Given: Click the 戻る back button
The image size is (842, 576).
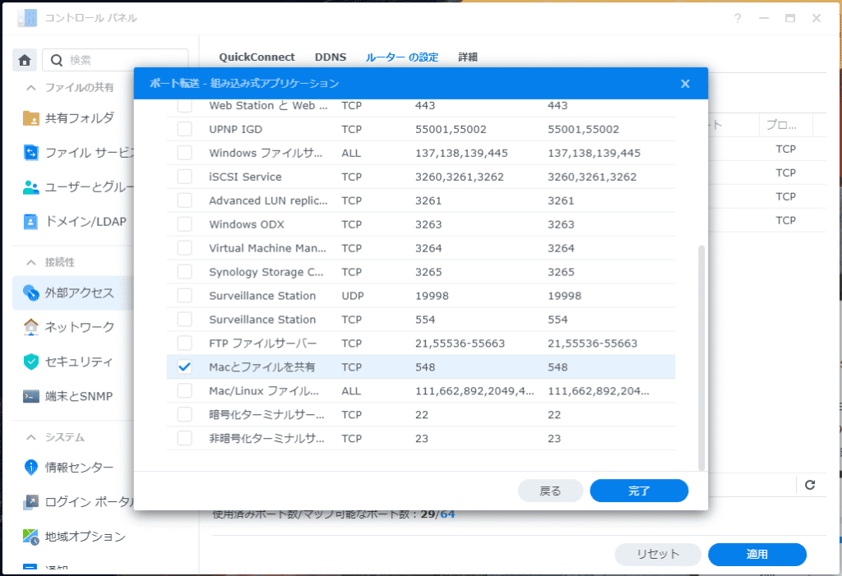Looking at the screenshot, I should pos(550,491).
